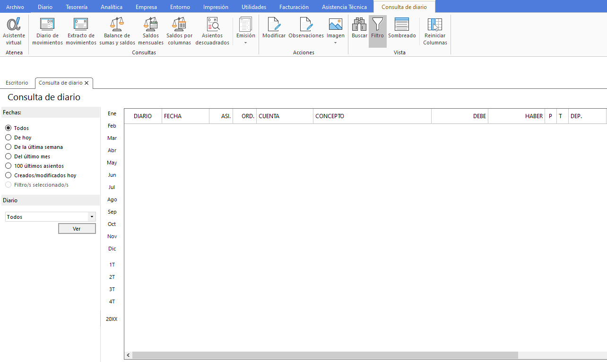This screenshot has width=607, height=362.
Task: Filter by second quarter 2T
Action: point(112,277)
